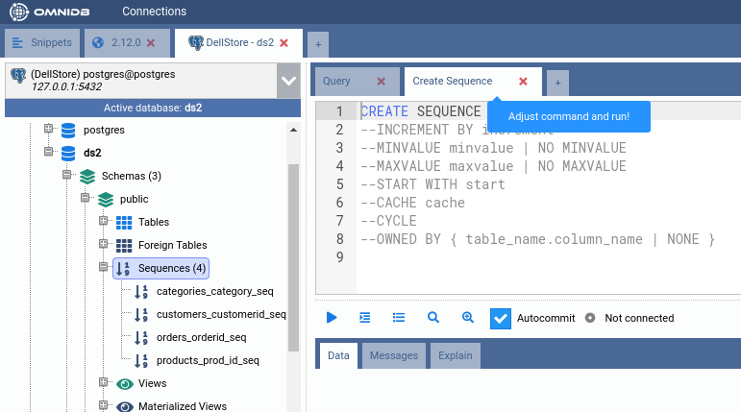The height and width of the screenshot is (412, 741).
Task: Select products_prod_id_seq sequence
Action: 208,360
